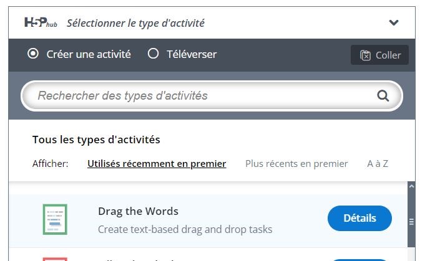Click the search magnifier icon
This screenshot has width=430, height=261.
[383, 96]
